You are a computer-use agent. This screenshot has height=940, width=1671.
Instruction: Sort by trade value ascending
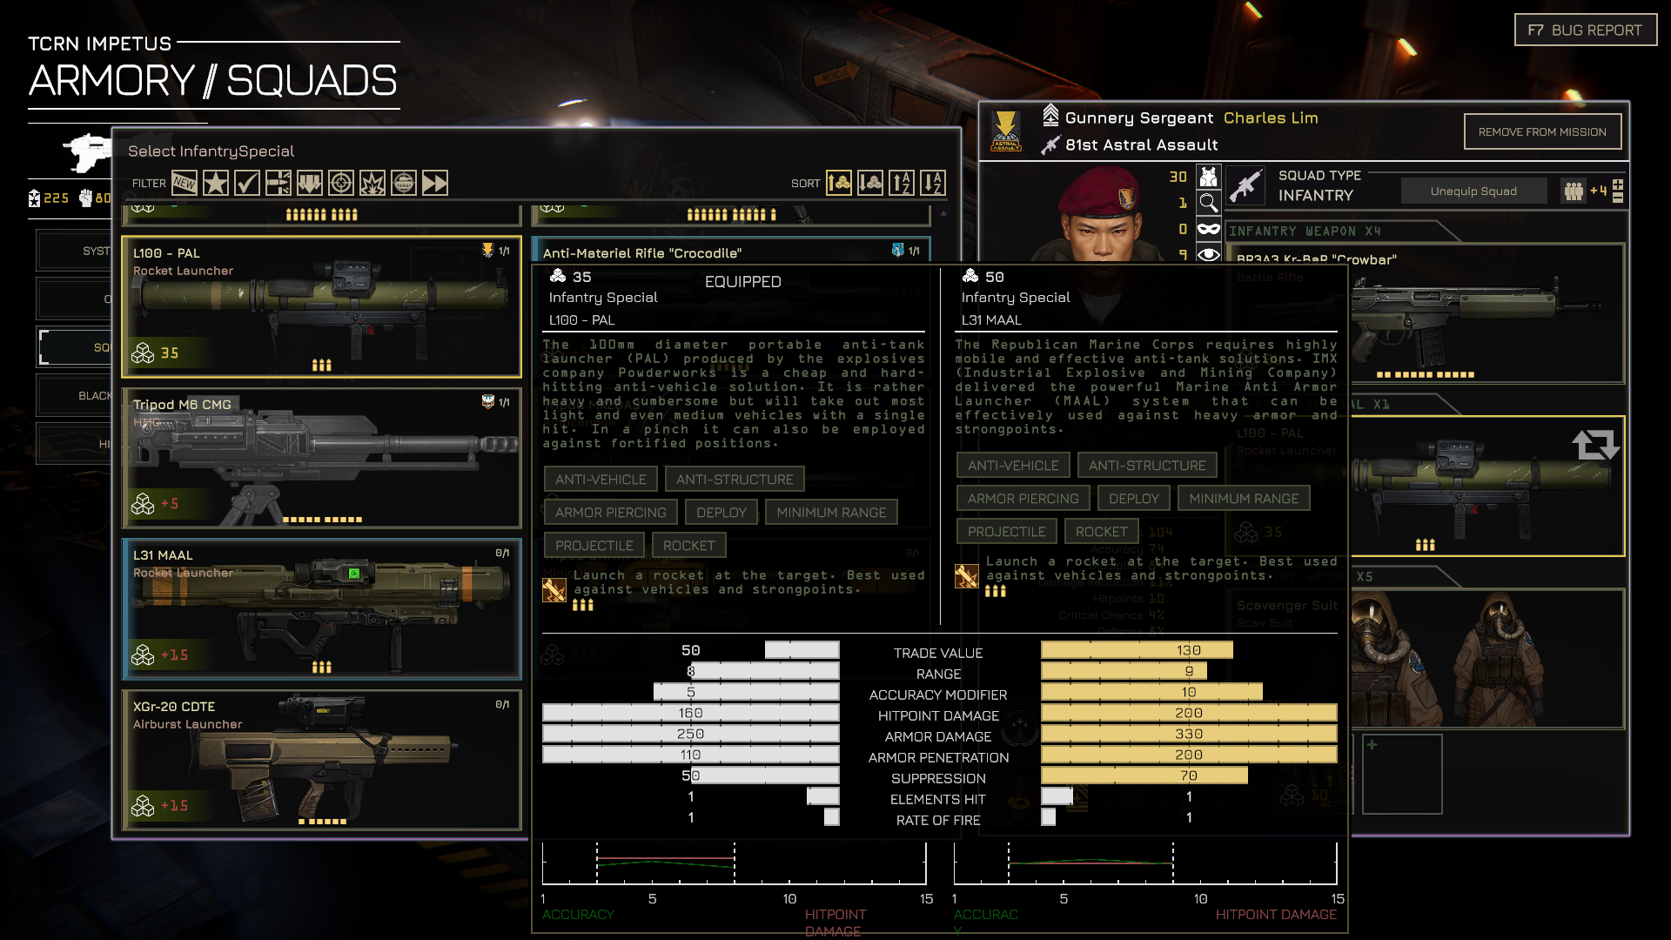[x=839, y=183]
